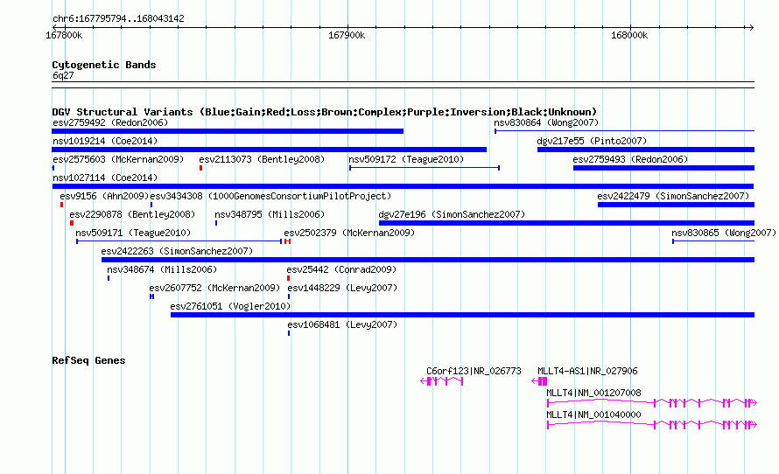Click the red esv2113073 loss marker
Screen dimensions: 779x474
[x=200, y=168]
